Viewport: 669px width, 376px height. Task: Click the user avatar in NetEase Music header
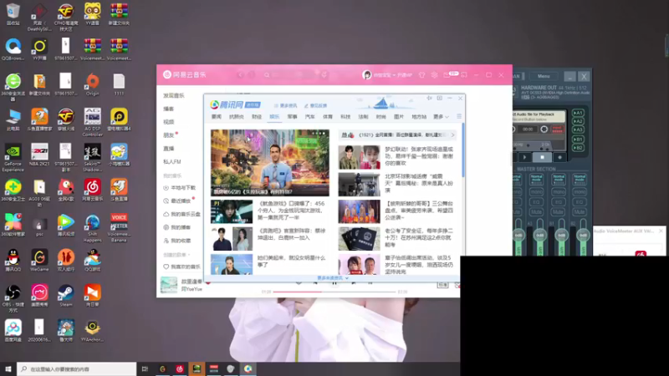pyautogui.click(x=367, y=75)
